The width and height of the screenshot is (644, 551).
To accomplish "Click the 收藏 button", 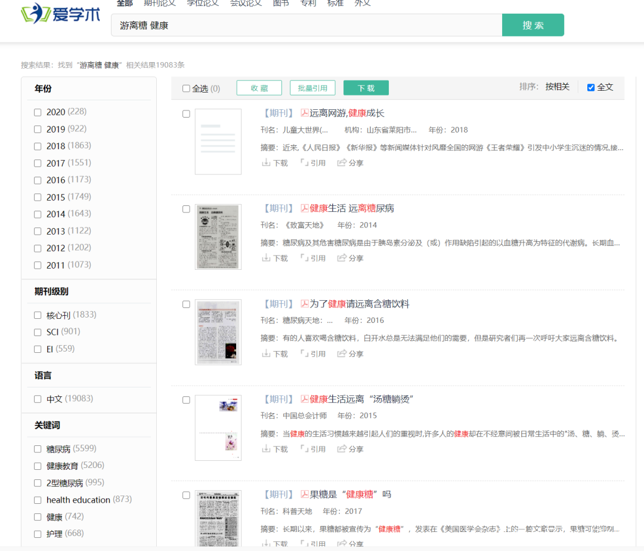I will (259, 88).
